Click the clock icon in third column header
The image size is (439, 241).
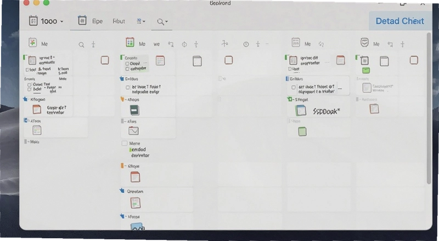pyautogui.click(x=246, y=44)
